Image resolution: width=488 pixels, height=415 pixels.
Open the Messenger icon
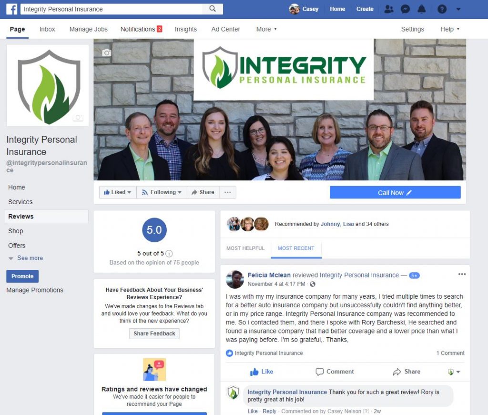pos(405,9)
